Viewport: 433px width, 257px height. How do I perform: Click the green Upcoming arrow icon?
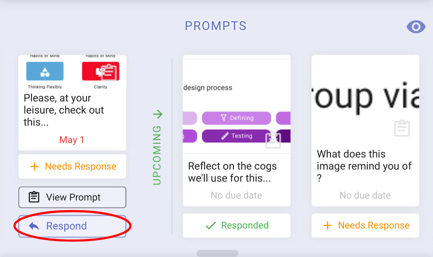(x=158, y=114)
